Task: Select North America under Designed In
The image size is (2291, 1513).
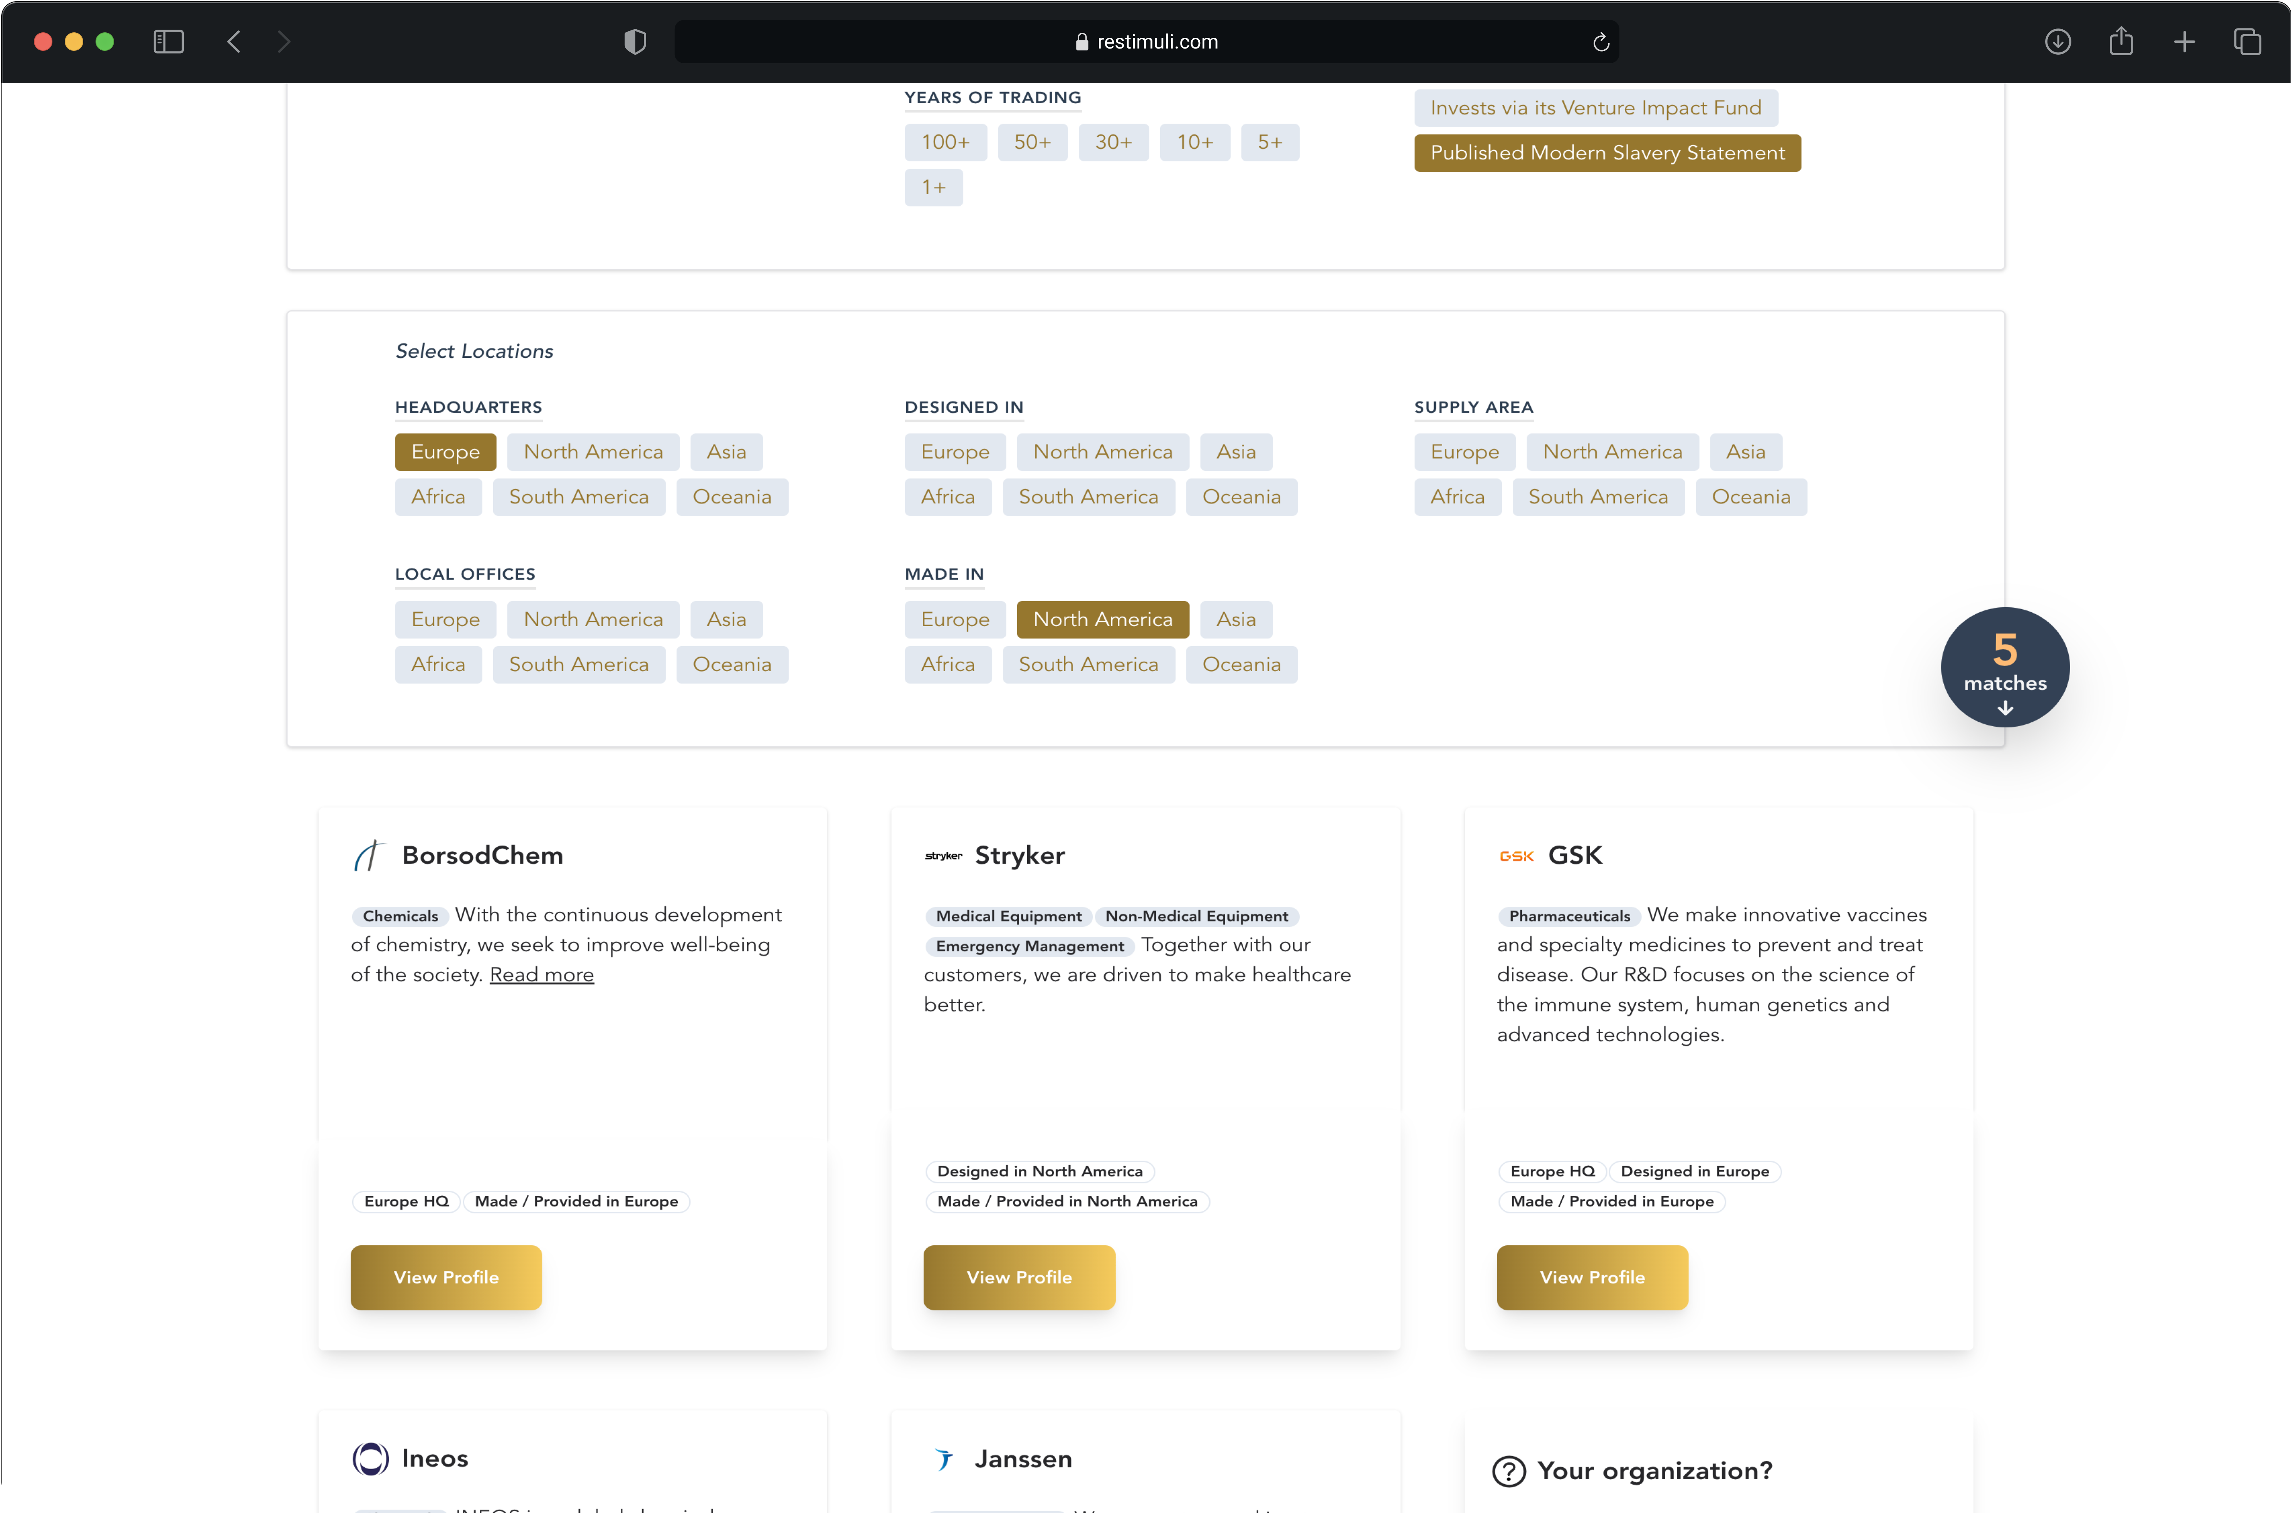Action: [1102, 452]
